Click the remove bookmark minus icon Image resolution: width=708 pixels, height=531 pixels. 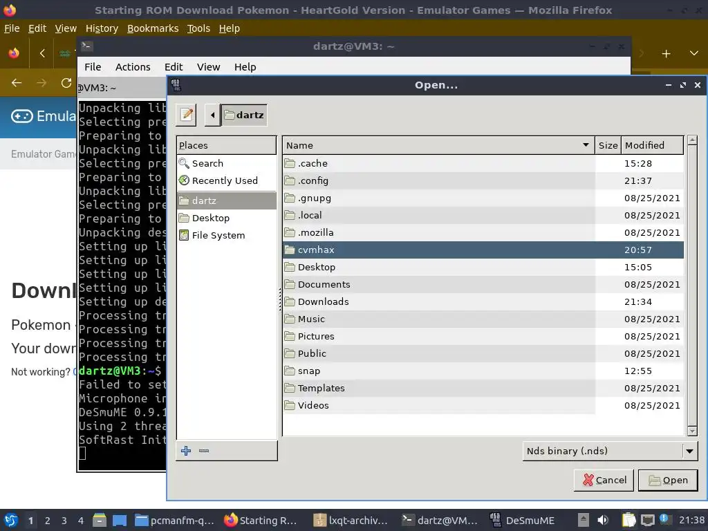coord(204,451)
